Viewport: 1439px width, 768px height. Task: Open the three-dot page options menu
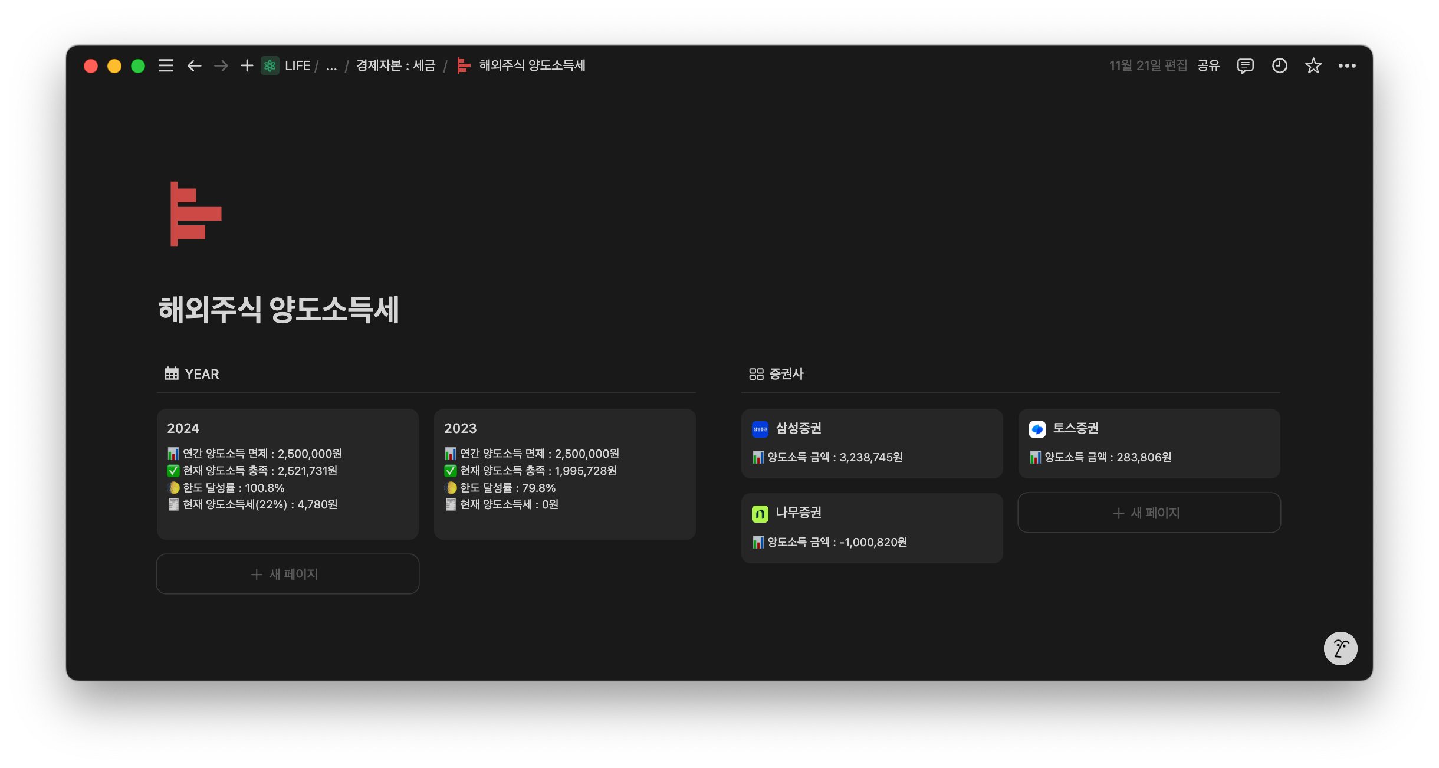1347,65
